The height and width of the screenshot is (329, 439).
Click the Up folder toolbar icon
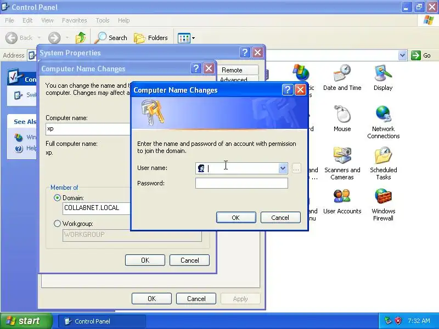pos(81,37)
